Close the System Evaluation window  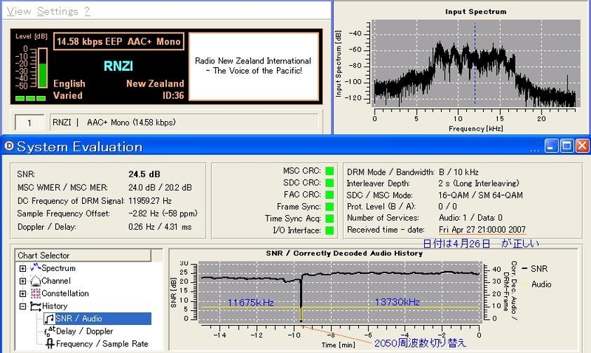point(582,145)
